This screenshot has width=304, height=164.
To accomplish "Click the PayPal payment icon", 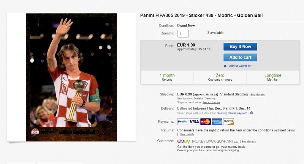I will point(183,122).
